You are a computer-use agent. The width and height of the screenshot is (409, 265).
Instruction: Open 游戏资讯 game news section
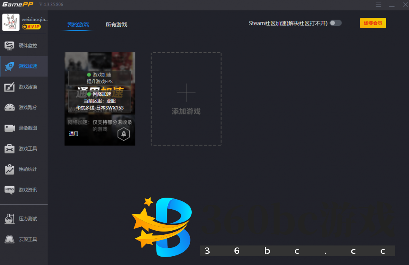(24, 190)
